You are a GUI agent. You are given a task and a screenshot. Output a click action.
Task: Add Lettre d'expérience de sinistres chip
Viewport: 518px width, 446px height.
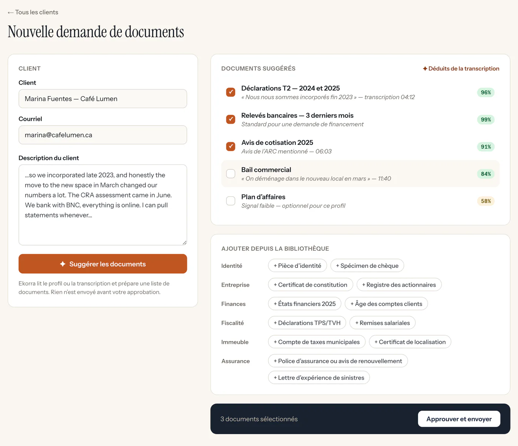point(319,377)
